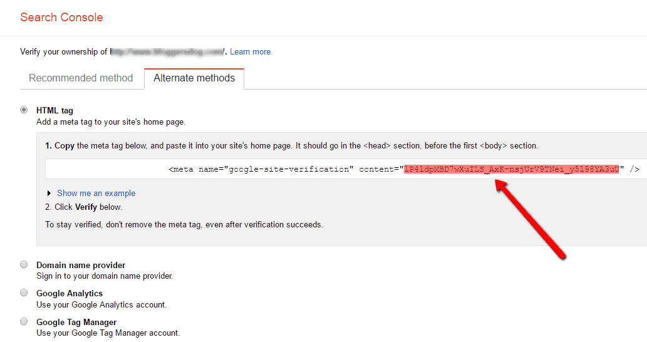Click the Search Console logo title
This screenshot has height=342, width=647.
[61, 18]
